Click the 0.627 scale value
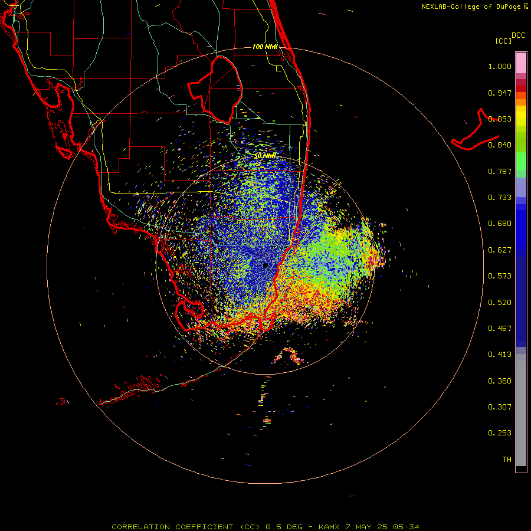 tap(500, 250)
